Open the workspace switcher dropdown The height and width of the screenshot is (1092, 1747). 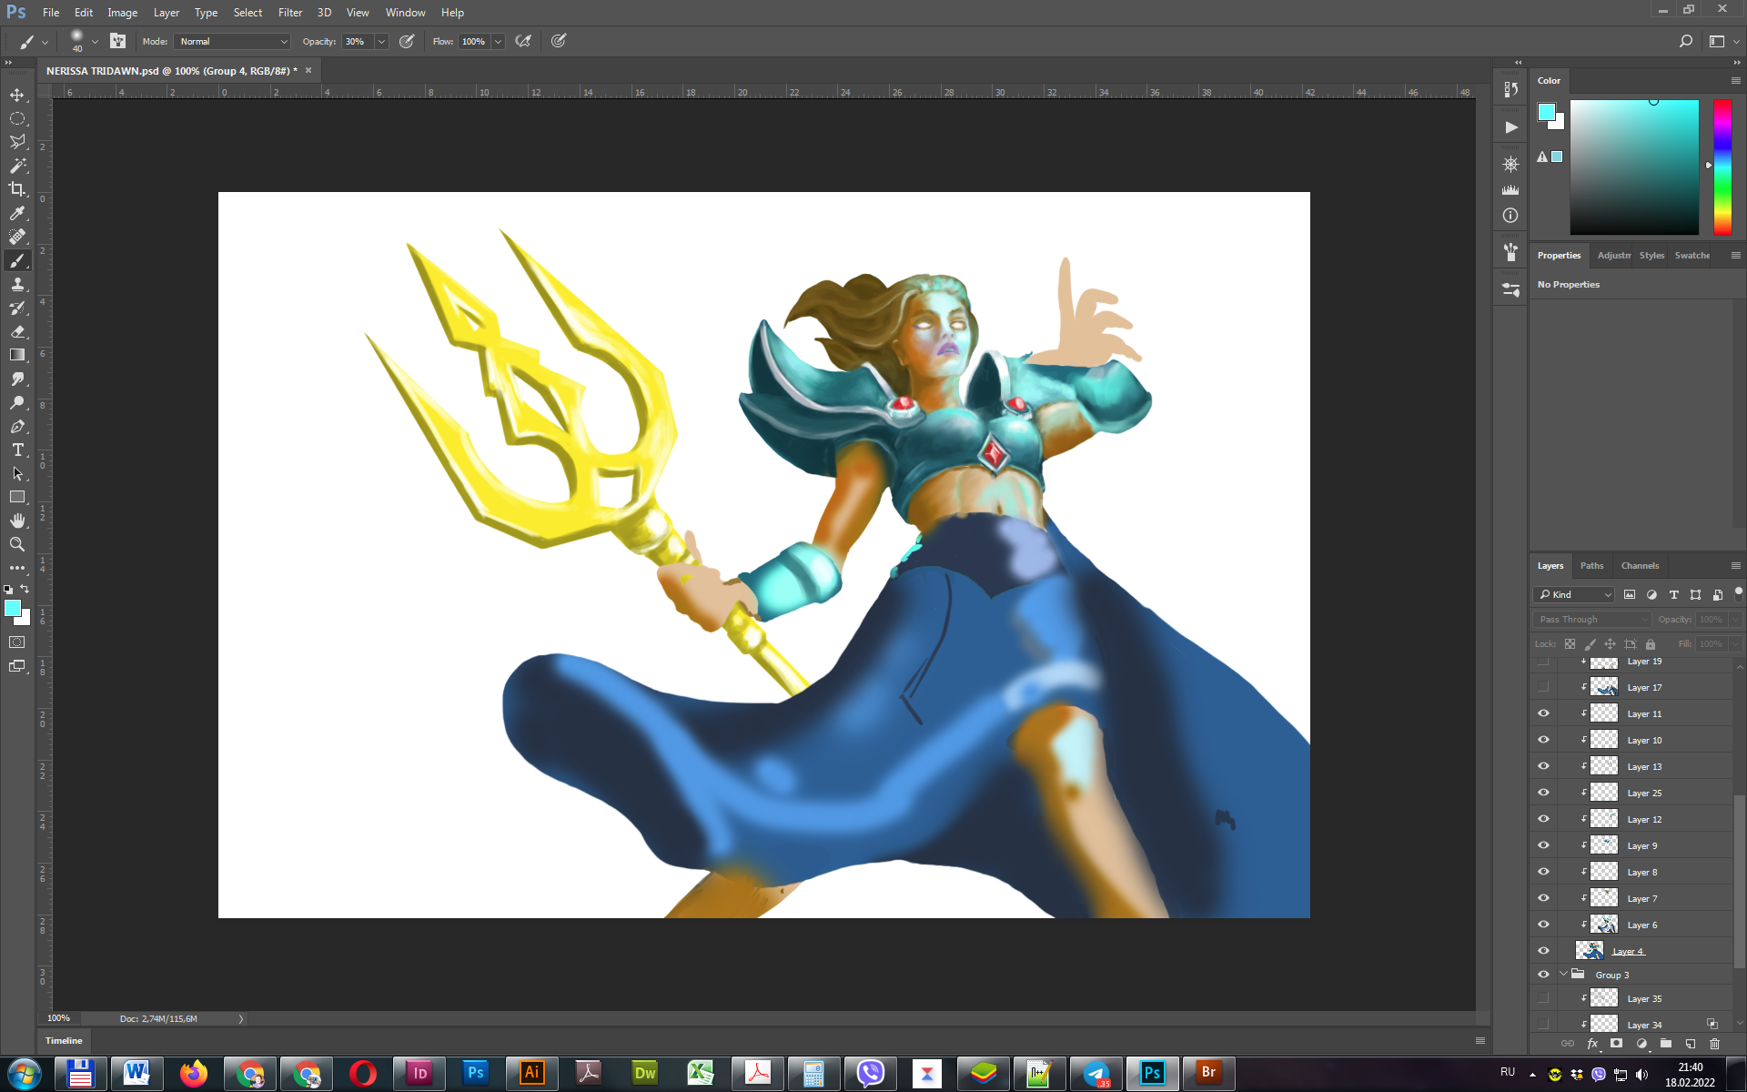(x=1722, y=41)
